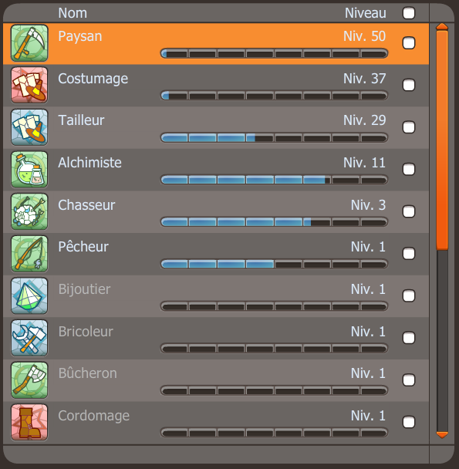This screenshot has height=469, width=459.
Task: Click the Paysan scythe icon
Action: 29,43
